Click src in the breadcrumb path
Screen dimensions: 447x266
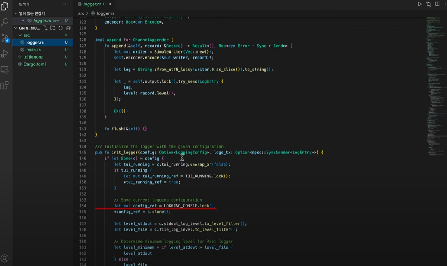point(81,13)
